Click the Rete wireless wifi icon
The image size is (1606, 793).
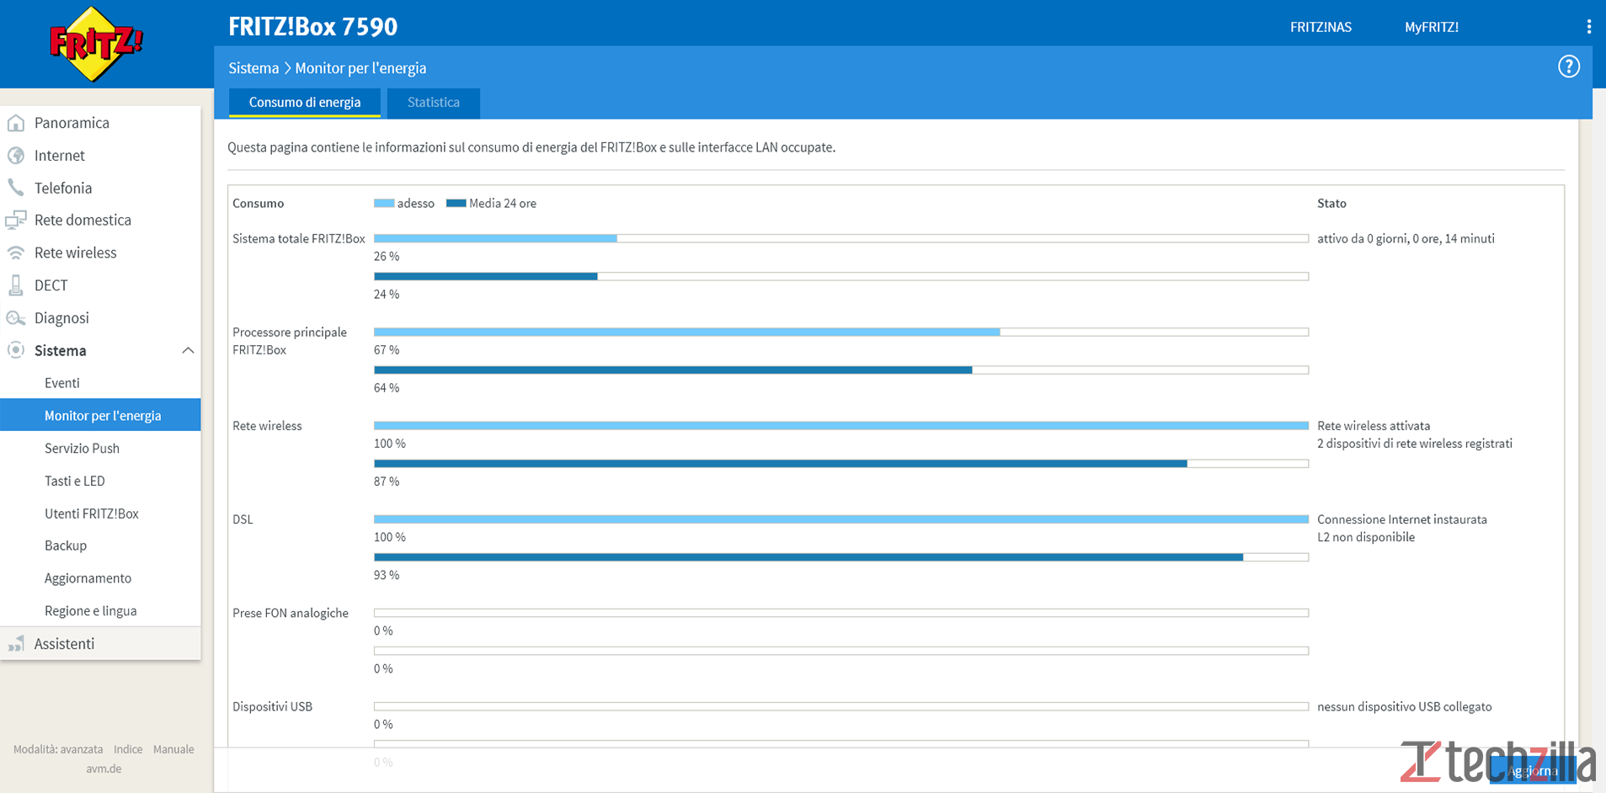[16, 253]
